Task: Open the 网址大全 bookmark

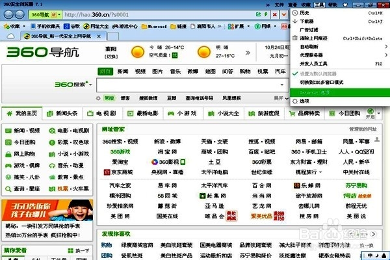Action: click(96, 26)
